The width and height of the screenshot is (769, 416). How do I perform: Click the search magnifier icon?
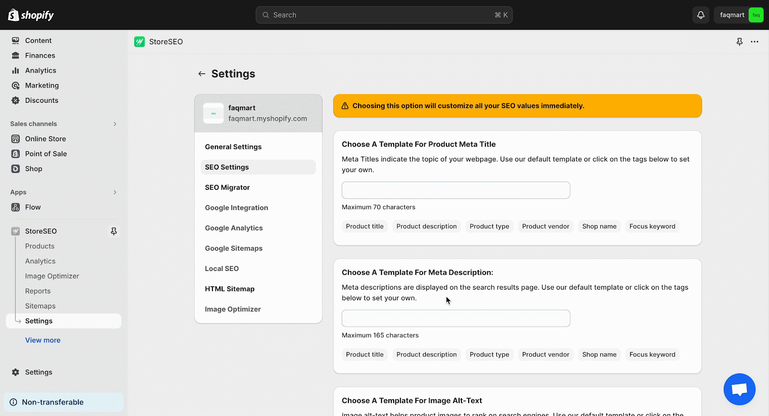pyautogui.click(x=266, y=15)
